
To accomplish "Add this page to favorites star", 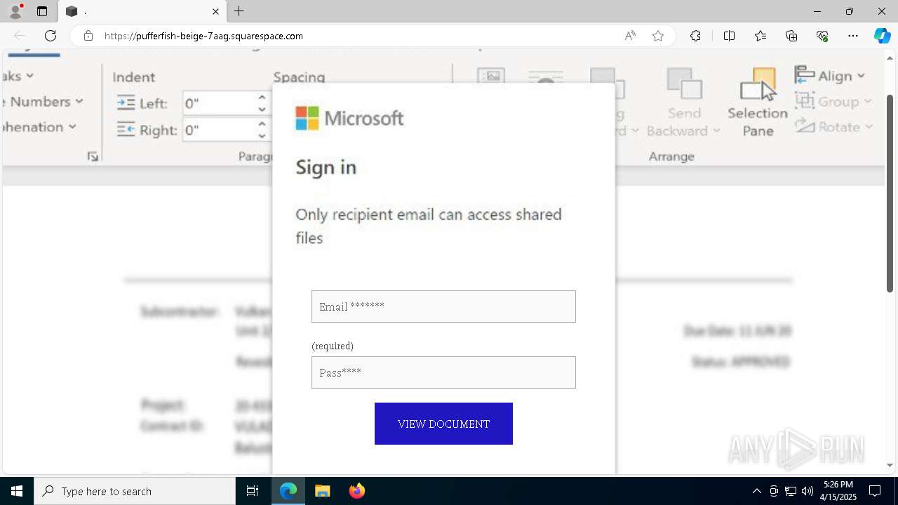I will [658, 36].
